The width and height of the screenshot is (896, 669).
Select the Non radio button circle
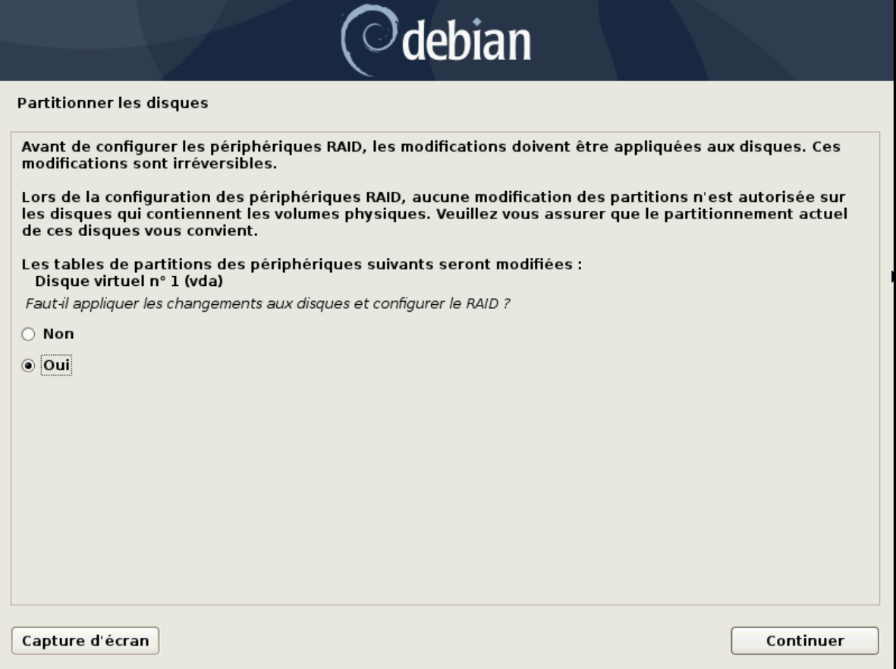pyautogui.click(x=28, y=334)
